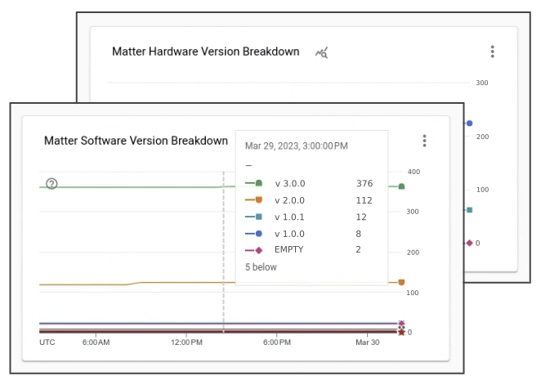Click the pink EMPTY legend diamond
Image resolution: width=541 pixels, height=385 pixels.
point(258,249)
